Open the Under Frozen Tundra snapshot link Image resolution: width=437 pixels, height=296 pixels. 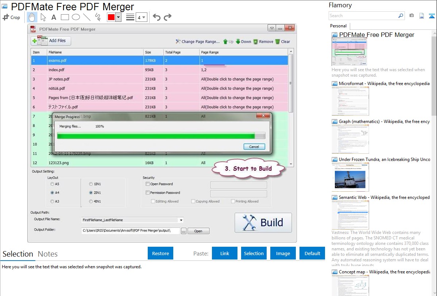click(384, 159)
